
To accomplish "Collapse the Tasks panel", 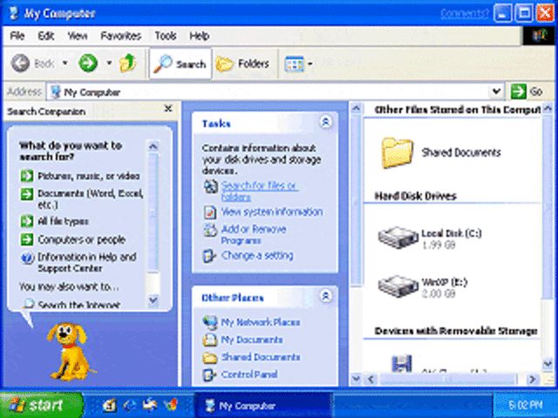I will click(x=325, y=122).
